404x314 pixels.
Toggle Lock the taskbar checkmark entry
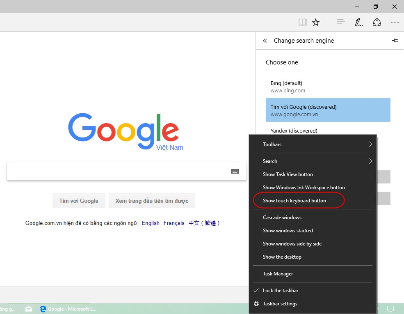tap(313, 291)
